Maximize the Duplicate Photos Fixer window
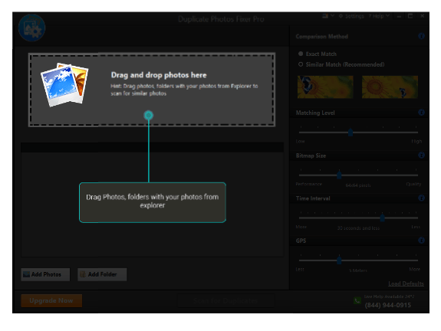 [x=410, y=16]
